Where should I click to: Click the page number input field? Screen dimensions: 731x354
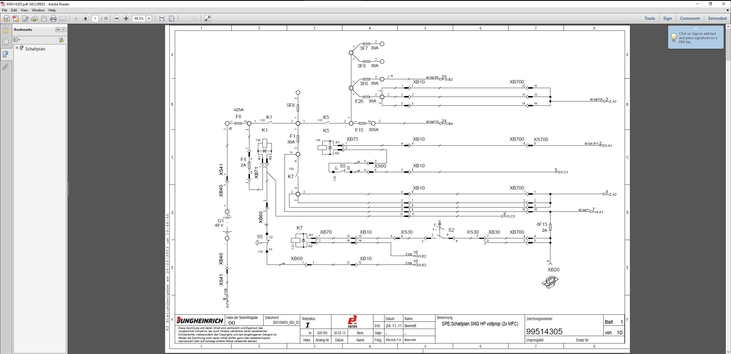pyautogui.click(x=95, y=18)
